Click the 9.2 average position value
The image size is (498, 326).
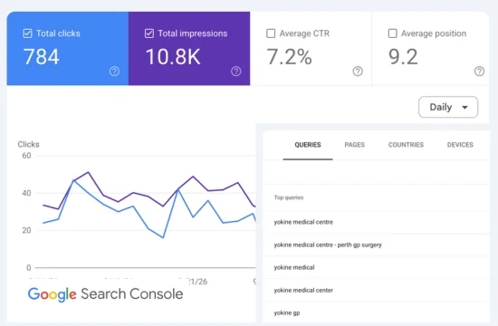(403, 57)
